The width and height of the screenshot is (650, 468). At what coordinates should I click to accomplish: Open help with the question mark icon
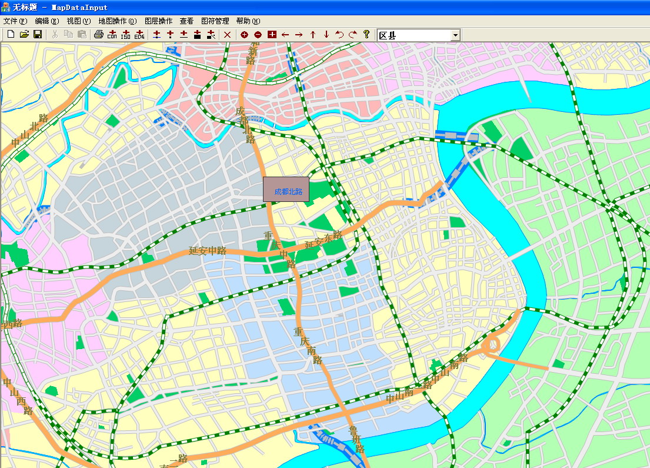click(366, 34)
